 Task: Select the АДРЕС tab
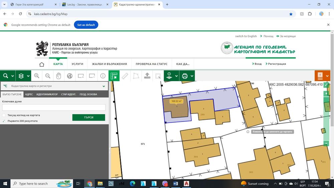[x=29, y=94]
